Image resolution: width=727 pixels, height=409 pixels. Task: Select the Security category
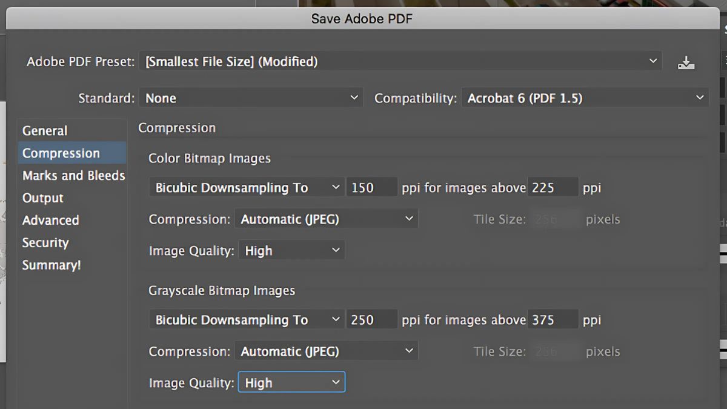(x=72, y=243)
